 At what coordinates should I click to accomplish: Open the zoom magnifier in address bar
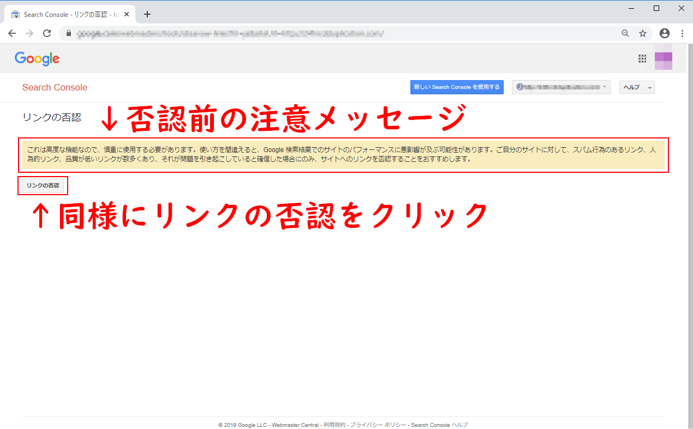(625, 33)
